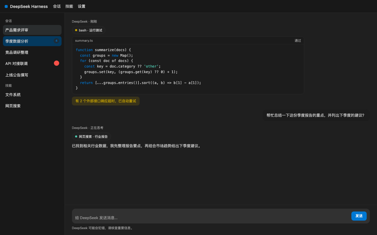Click the code line starting 'return [...groups.entries()]'
The width and height of the screenshot is (377, 235).
(x=140, y=83)
